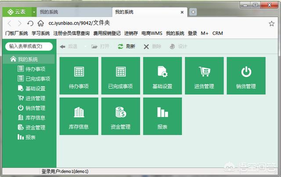Viewport: 281px width, 177px height.
Task: Open 登录 bookmark
Action: coord(192,33)
